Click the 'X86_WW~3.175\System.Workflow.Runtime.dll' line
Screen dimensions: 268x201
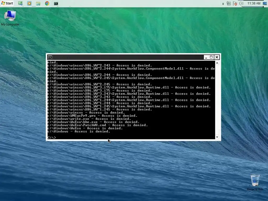click(129, 87)
